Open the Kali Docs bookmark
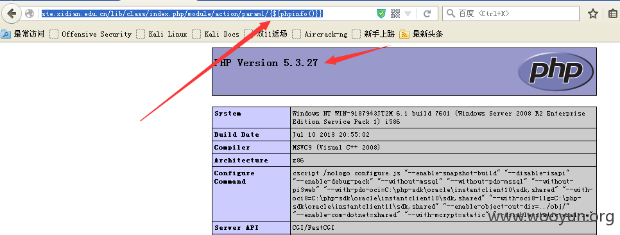620x235 pixels. (216, 34)
